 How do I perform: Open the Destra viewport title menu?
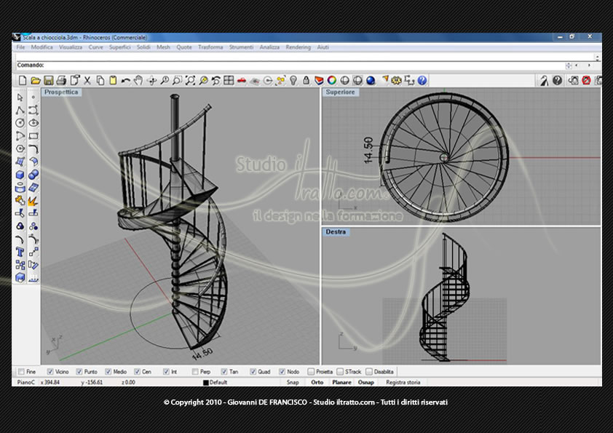(x=336, y=231)
